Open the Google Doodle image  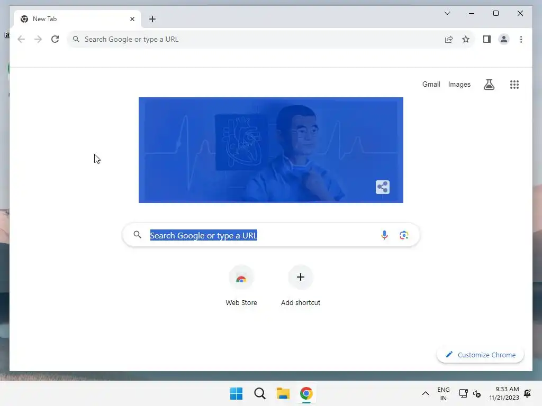tap(270, 150)
